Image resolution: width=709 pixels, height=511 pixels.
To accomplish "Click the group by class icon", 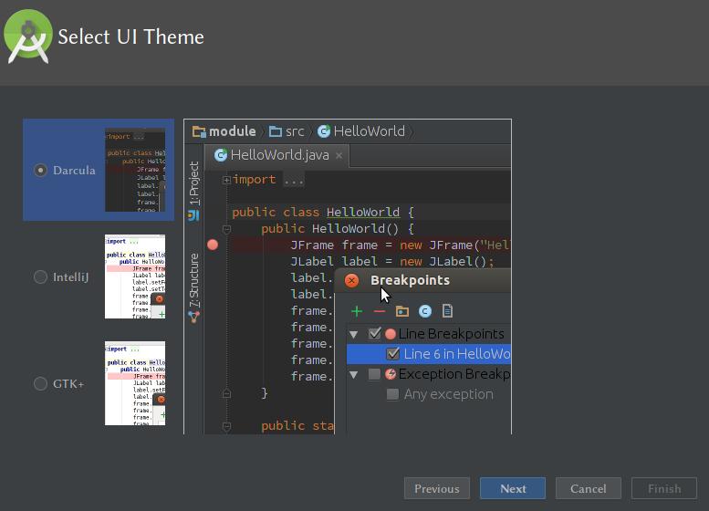I will 425,311.
